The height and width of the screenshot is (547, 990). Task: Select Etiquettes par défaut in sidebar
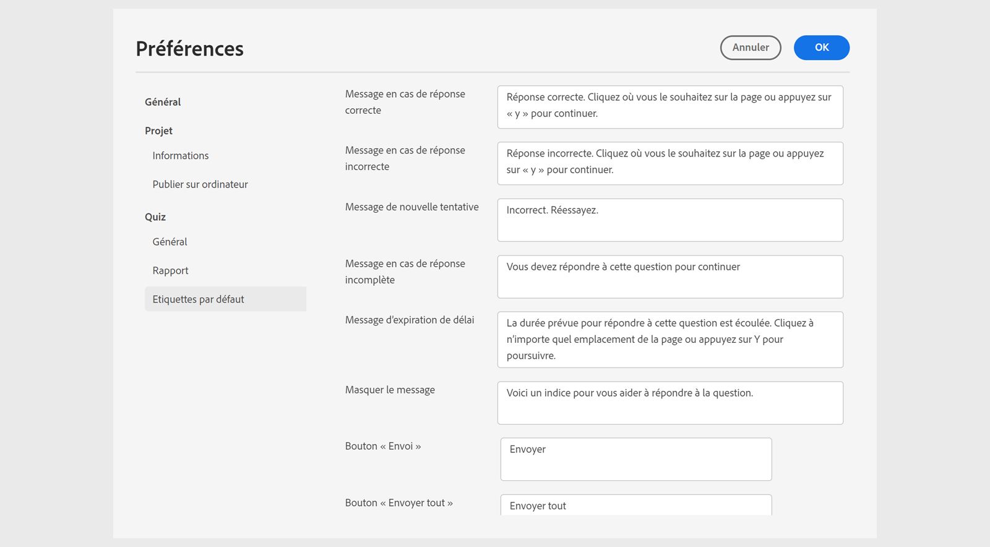pos(198,299)
